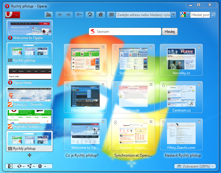Remove Novinky.cz dial with its X
The width and height of the screenshot is (221, 173).
[199, 47]
